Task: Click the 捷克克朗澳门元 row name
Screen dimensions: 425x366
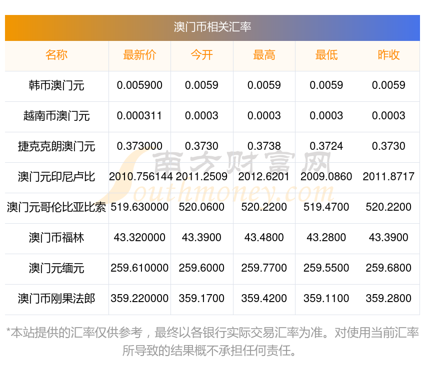Action: [56, 146]
